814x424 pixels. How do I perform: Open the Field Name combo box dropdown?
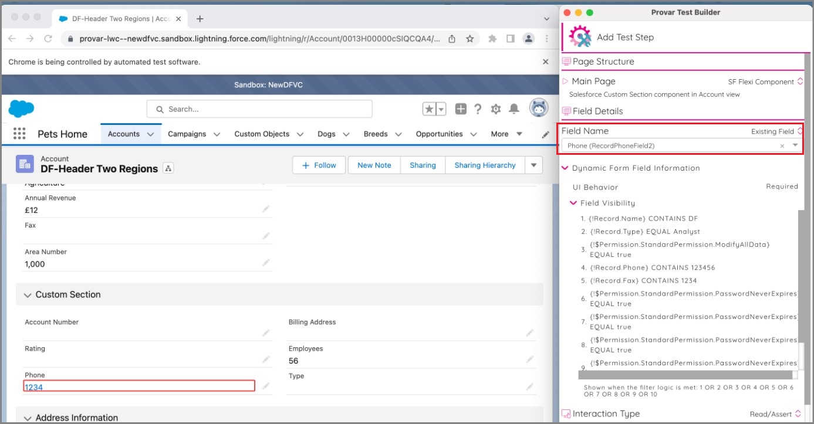(x=795, y=145)
